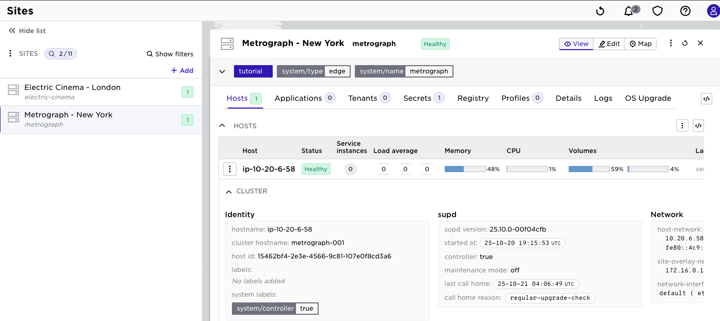
Task: Collapse the HOSTS section
Action: (222, 126)
